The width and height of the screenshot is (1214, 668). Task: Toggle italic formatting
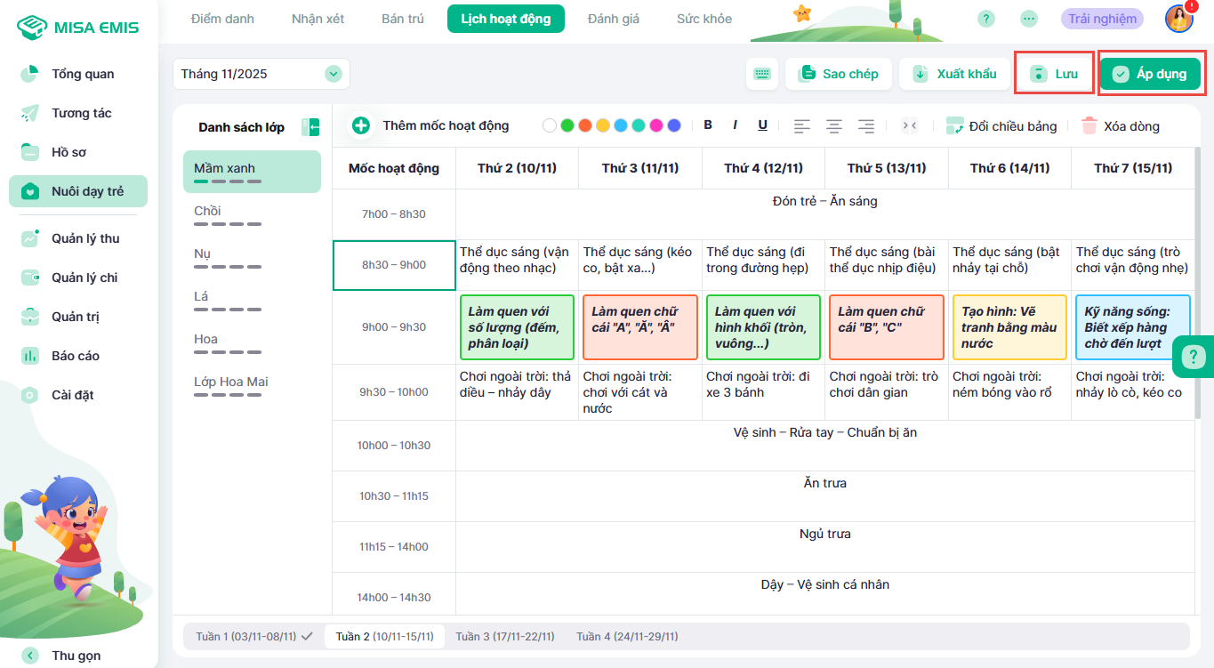coord(735,125)
